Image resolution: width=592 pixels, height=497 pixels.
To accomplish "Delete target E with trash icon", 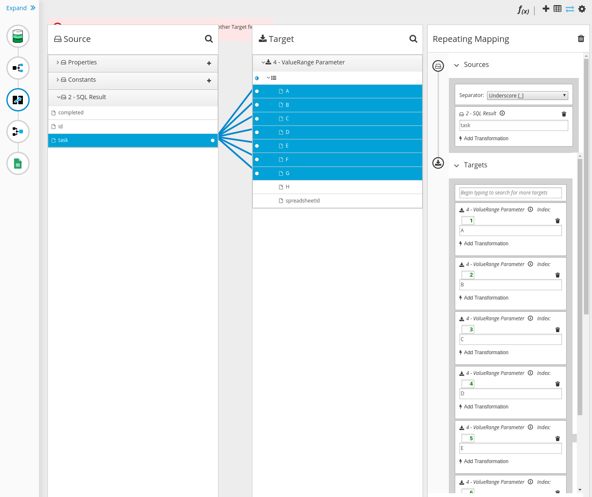I will 558,439.
